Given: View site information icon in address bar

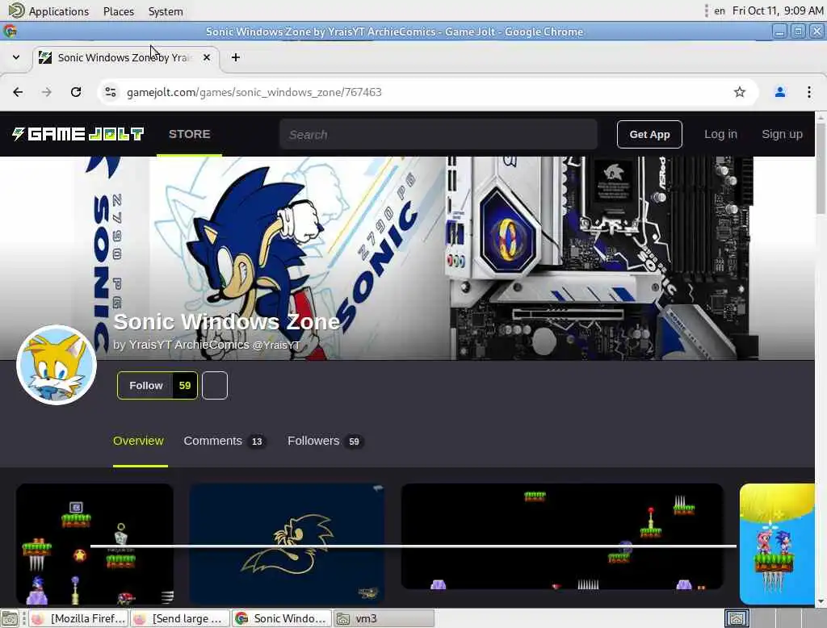Looking at the screenshot, I should pos(110,92).
